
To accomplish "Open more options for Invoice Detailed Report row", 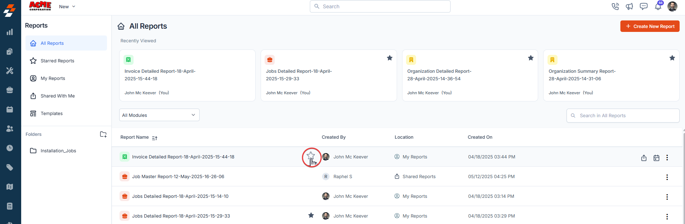I will click(x=667, y=158).
